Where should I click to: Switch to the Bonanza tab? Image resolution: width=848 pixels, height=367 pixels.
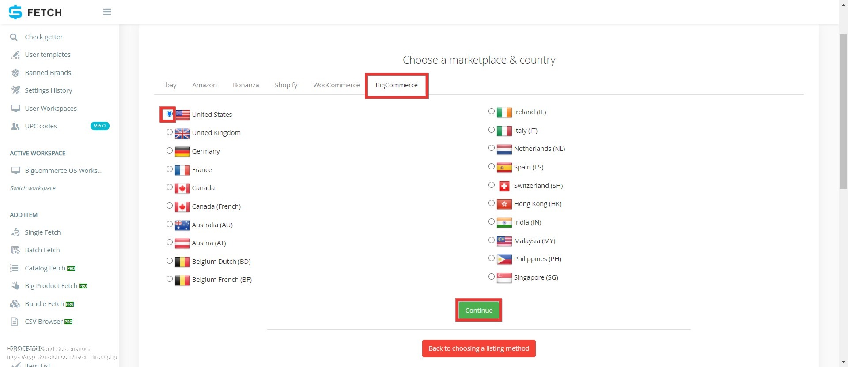pyautogui.click(x=246, y=85)
